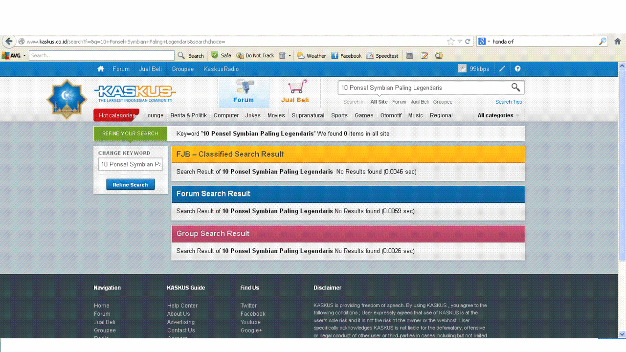This screenshot has width=626, height=352.
Task: Expand the arrow next to trash icon
Action: click(290, 56)
